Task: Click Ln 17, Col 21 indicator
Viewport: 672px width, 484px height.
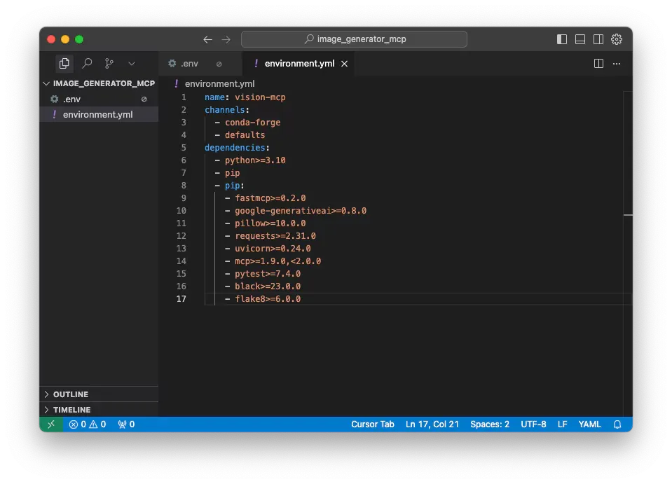Action: pos(432,424)
